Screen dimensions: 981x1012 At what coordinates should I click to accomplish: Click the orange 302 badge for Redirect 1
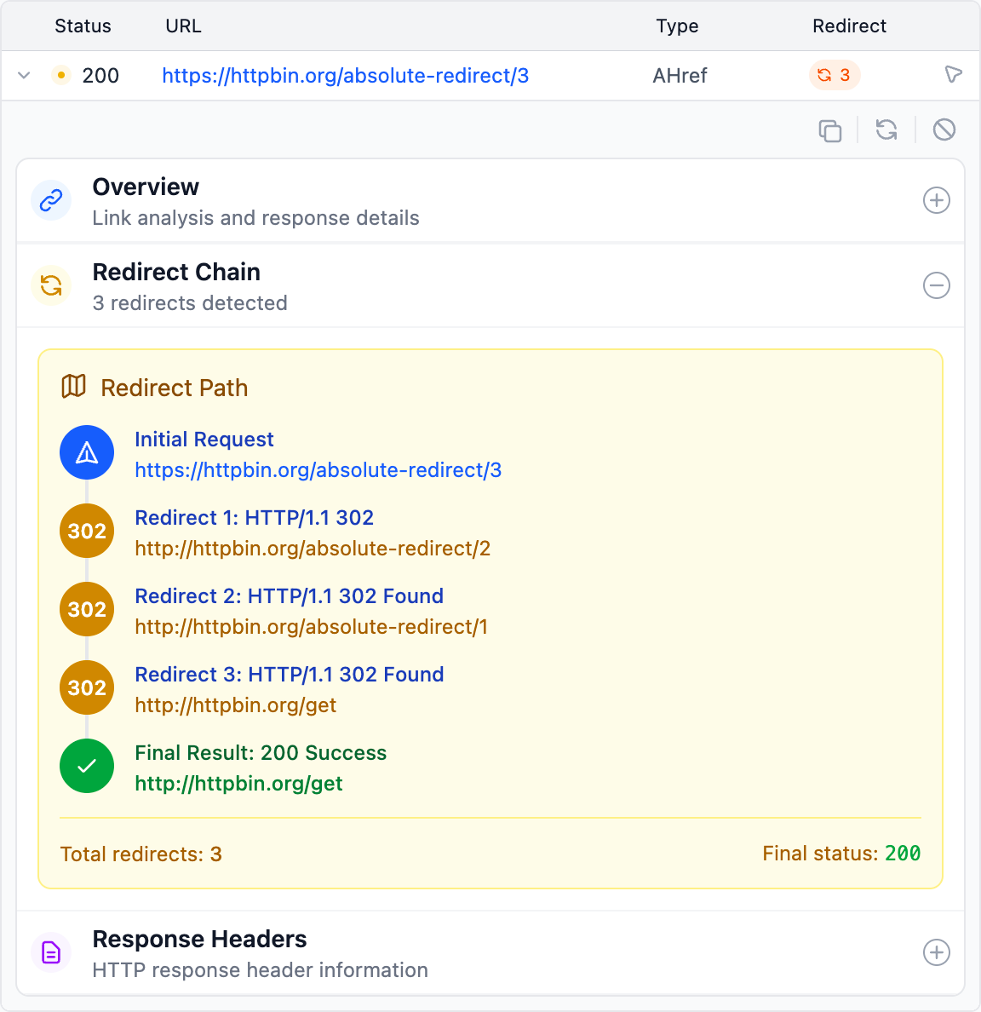point(86,531)
